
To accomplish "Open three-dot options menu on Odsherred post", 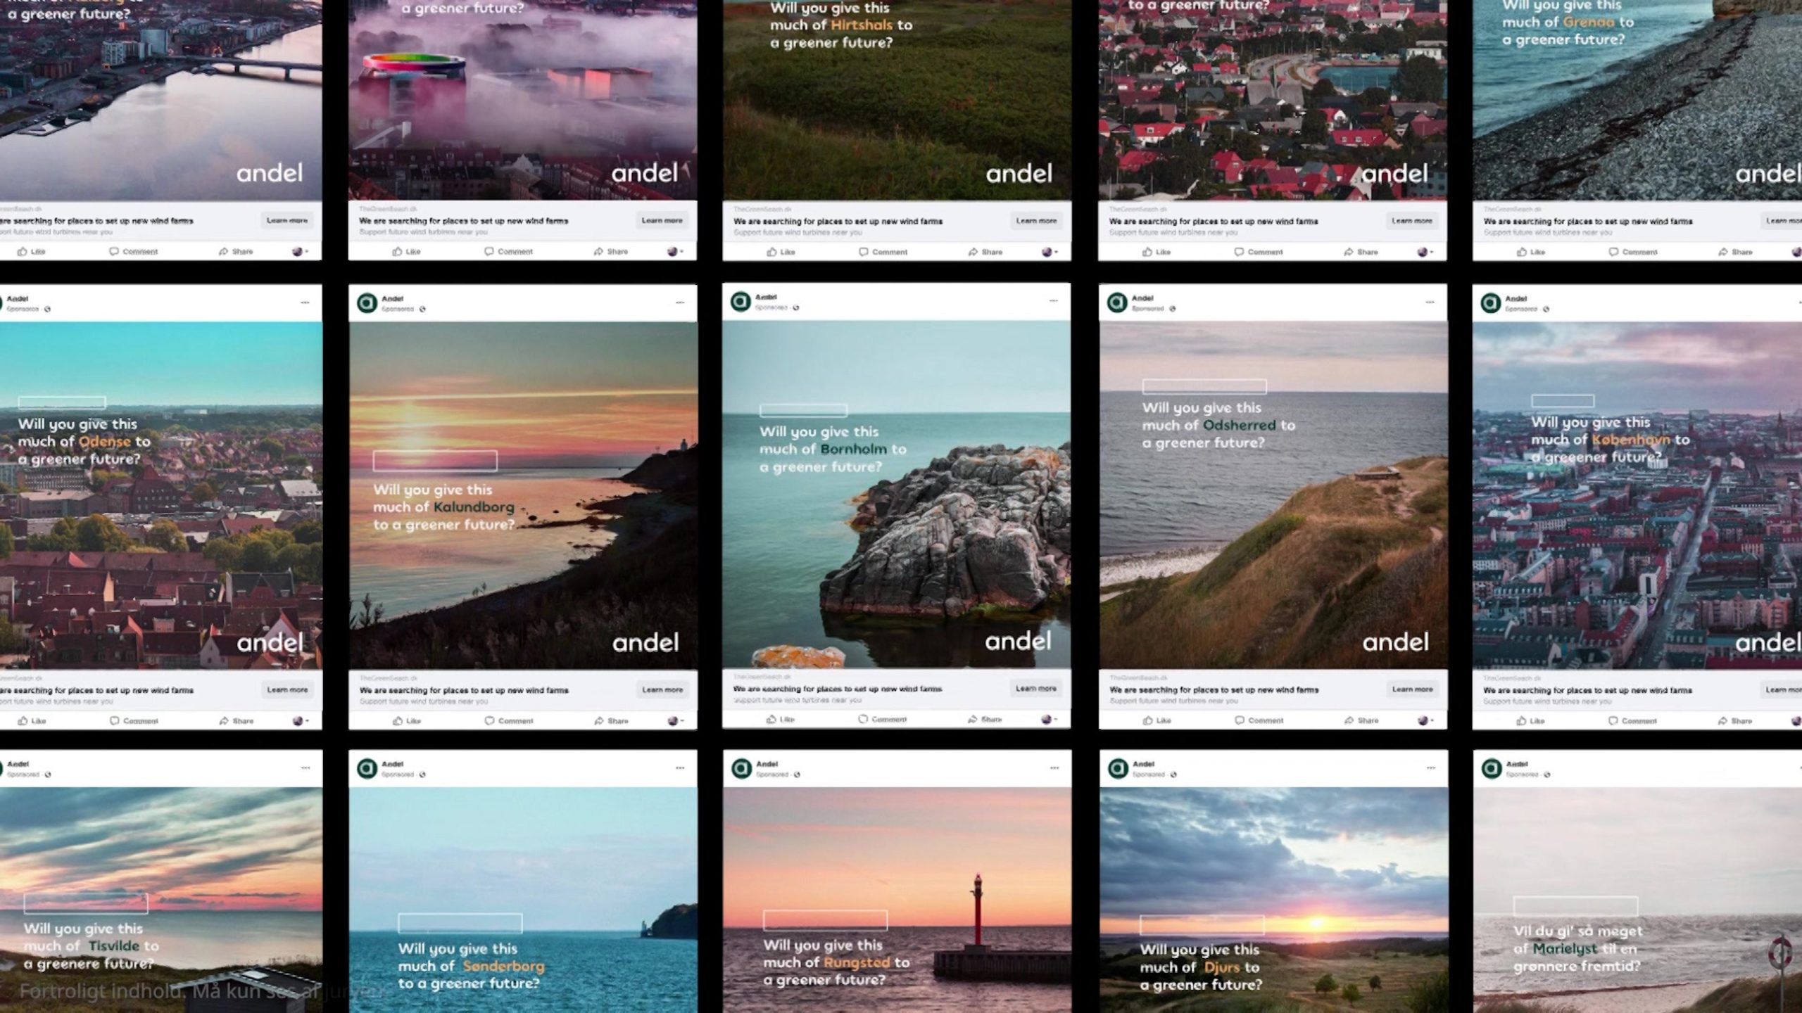I will click(x=1430, y=302).
